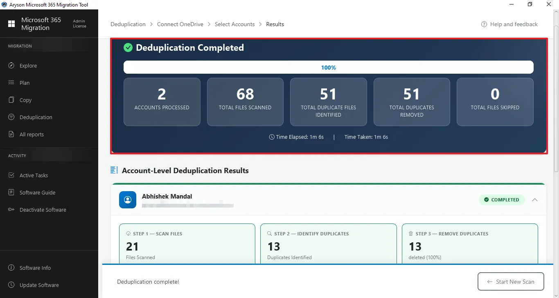Collapse the Abhishek Mandal account card
Viewport: 559px width, 298px height.
[x=534, y=200]
